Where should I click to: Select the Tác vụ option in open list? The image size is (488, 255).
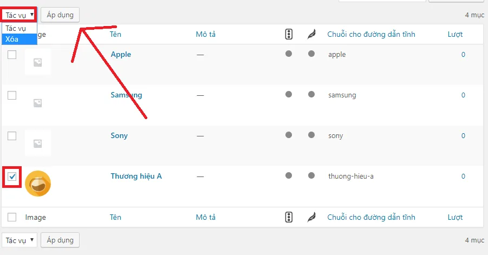click(19, 28)
